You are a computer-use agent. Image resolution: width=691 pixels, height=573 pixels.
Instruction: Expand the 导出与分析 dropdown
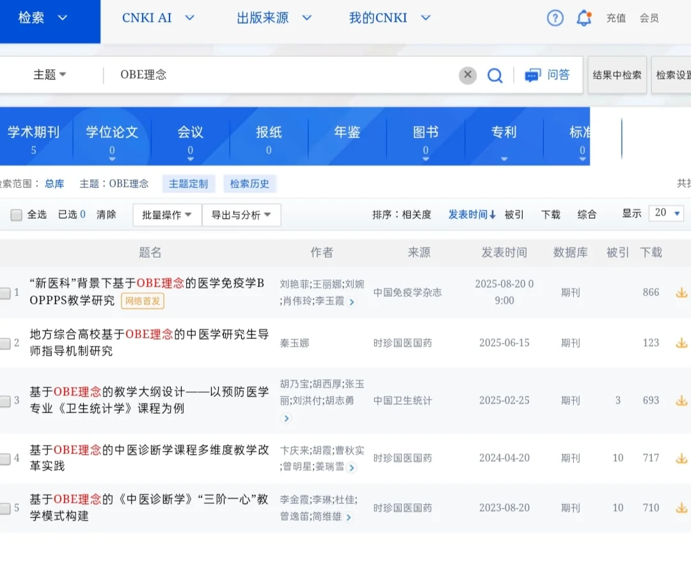point(242,215)
